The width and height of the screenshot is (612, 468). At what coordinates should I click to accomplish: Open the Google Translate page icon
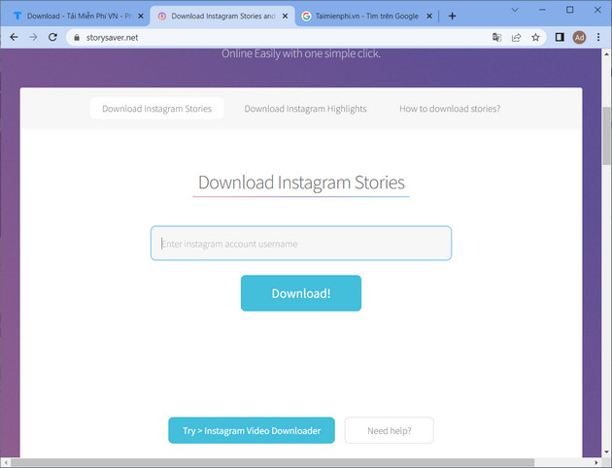click(496, 38)
